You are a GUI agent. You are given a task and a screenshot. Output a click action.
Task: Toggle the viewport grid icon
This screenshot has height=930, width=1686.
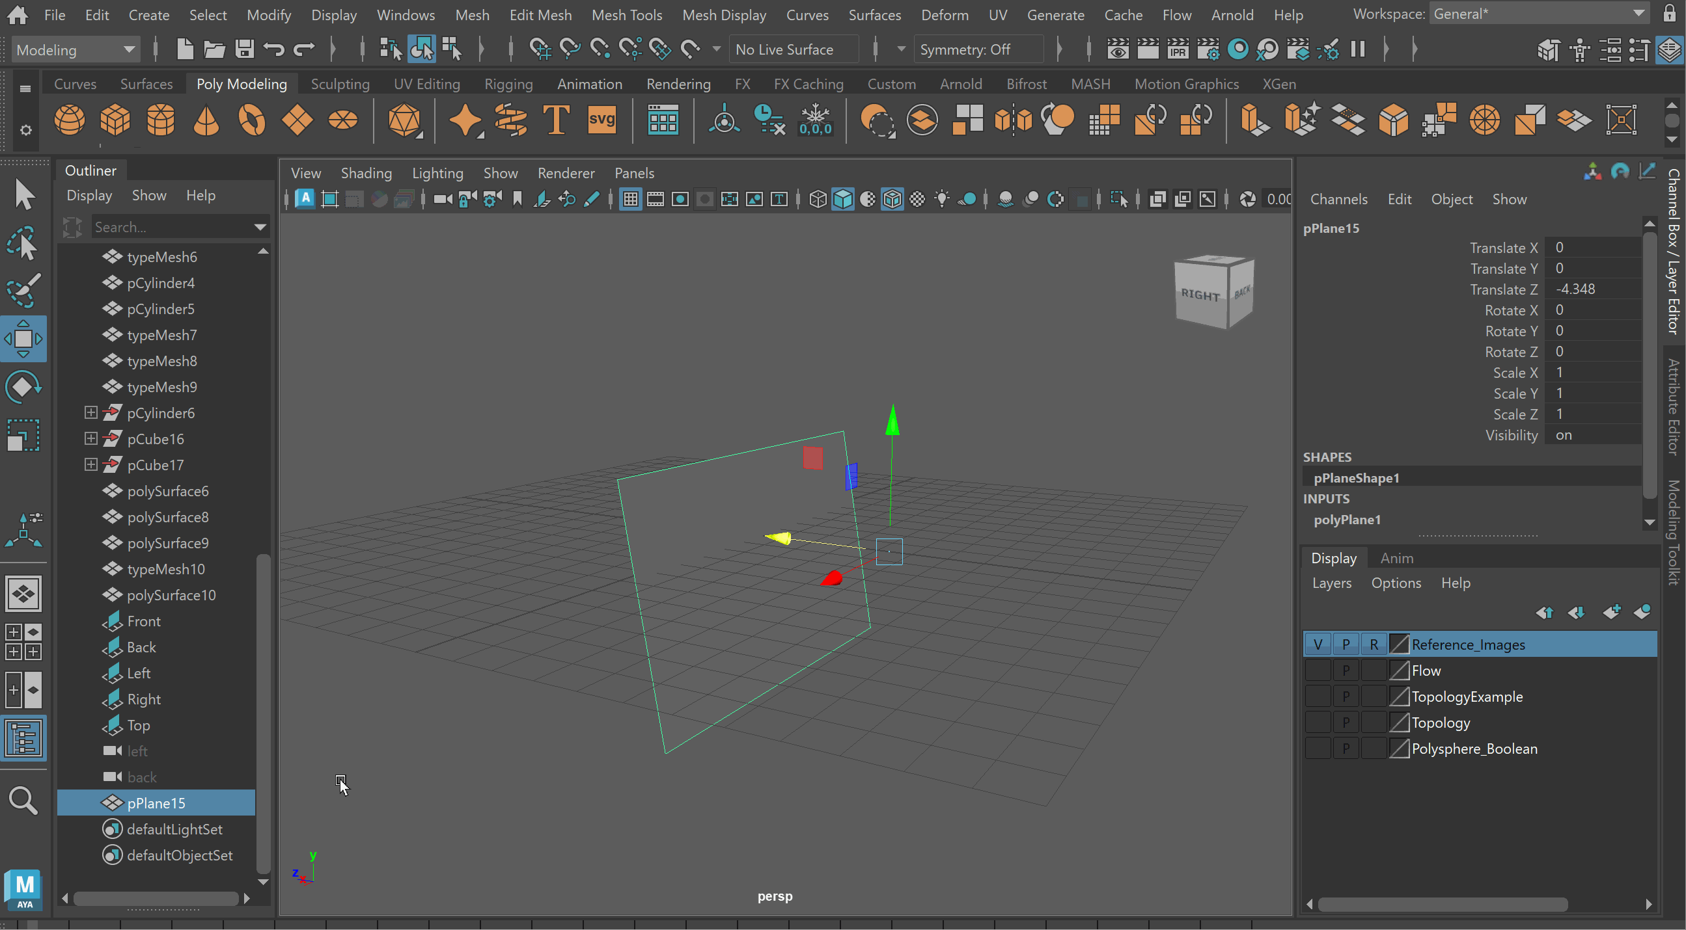[630, 200]
